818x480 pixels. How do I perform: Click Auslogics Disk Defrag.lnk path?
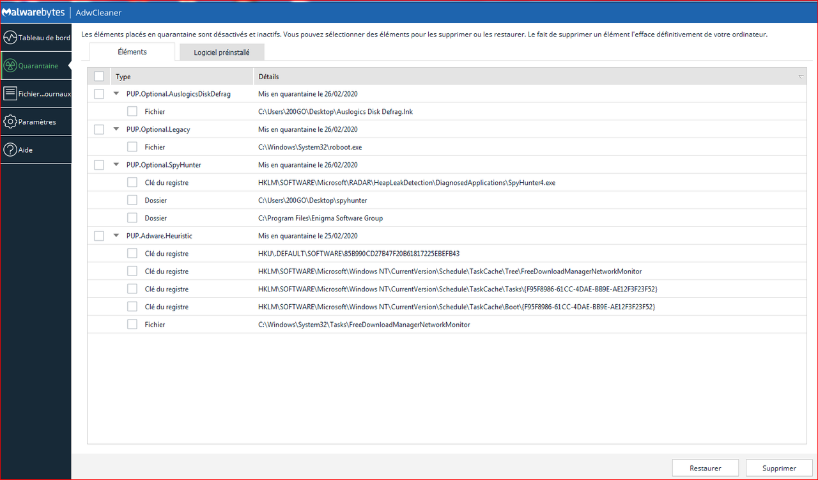point(336,112)
